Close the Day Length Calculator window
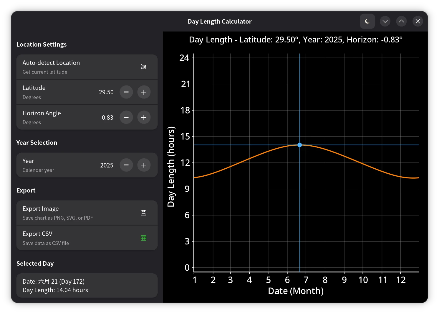Screen dimensions: 439x314 [418, 21]
